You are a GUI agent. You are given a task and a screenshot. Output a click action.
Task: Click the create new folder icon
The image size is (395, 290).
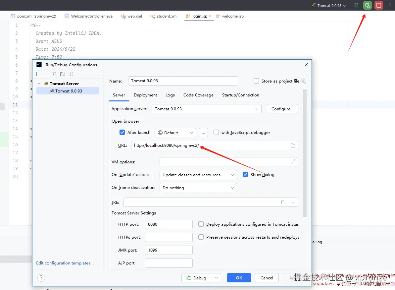63,74
